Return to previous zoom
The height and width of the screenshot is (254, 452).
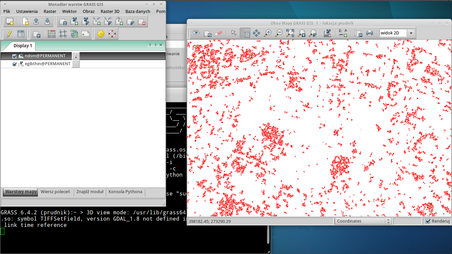tap(301, 33)
